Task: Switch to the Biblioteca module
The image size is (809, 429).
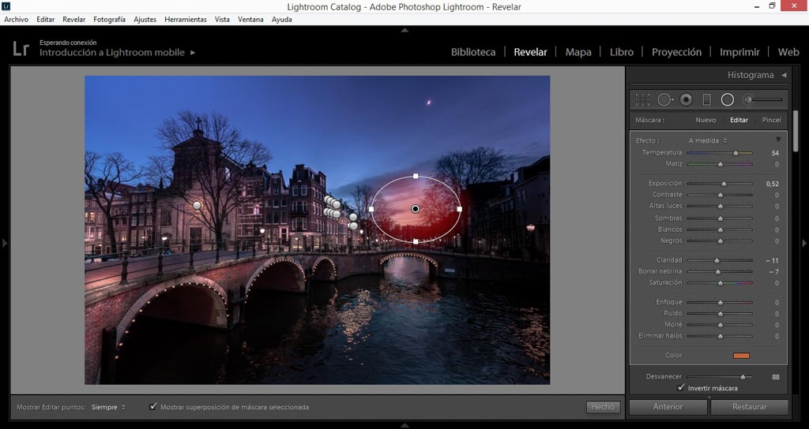Action: (x=473, y=52)
